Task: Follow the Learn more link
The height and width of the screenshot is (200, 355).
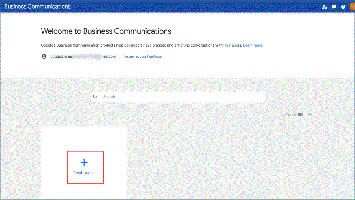Action: [x=252, y=45]
